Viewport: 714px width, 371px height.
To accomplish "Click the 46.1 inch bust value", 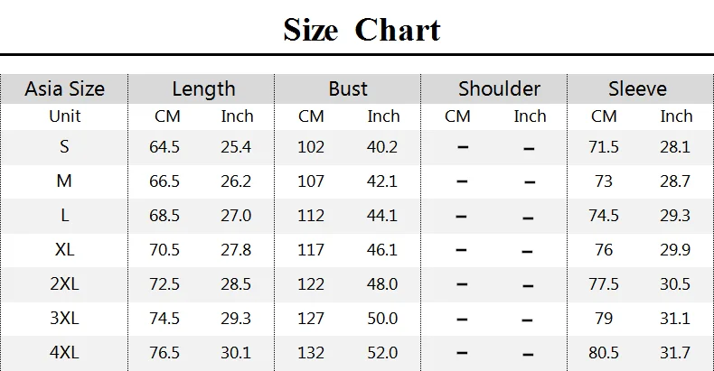I will pos(383,250).
